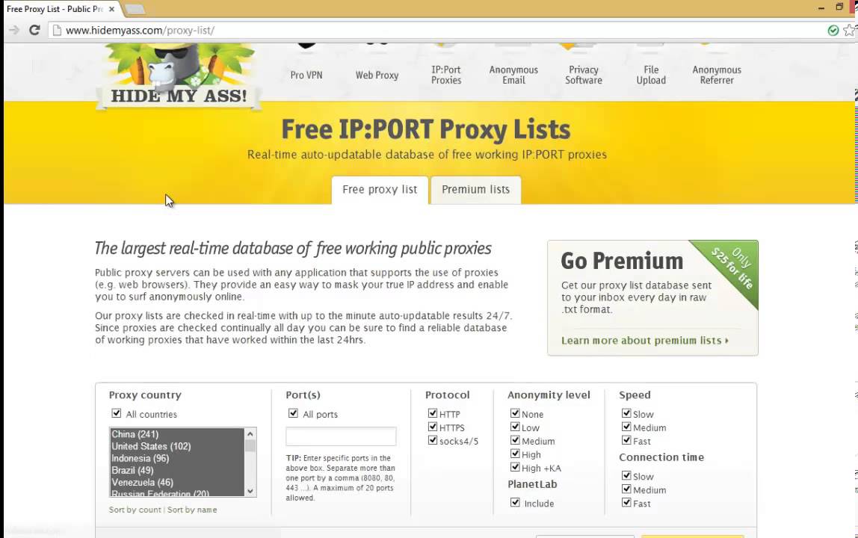The image size is (858, 538).
Task: Toggle the PlanetLab Include checkbox
Action: coord(515,502)
